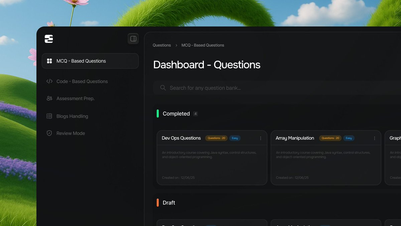
Task: Click the code brackets icon in sidebar
Action: (49, 81)
